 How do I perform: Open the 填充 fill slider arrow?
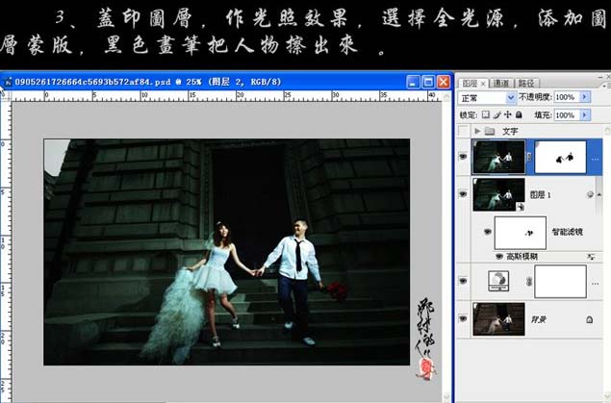[584, 114]
